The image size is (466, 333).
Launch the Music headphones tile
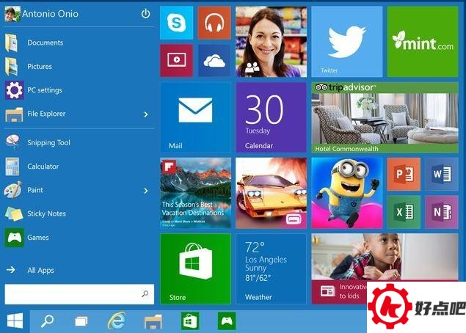(214, 23)
